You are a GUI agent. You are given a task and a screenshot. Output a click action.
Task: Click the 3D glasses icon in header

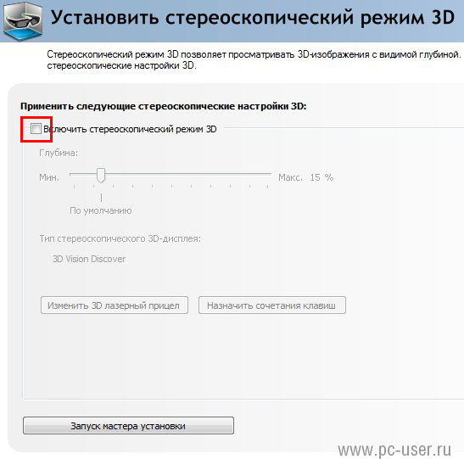pos(23,21)
